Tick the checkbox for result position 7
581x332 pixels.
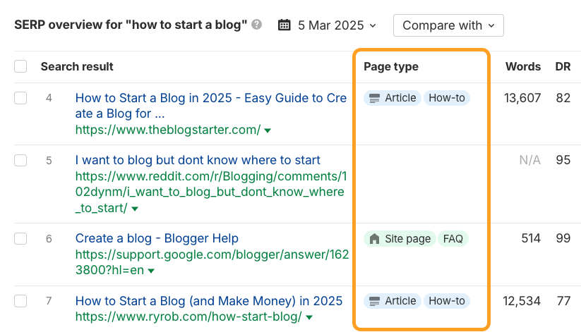(x=20, y=302)
